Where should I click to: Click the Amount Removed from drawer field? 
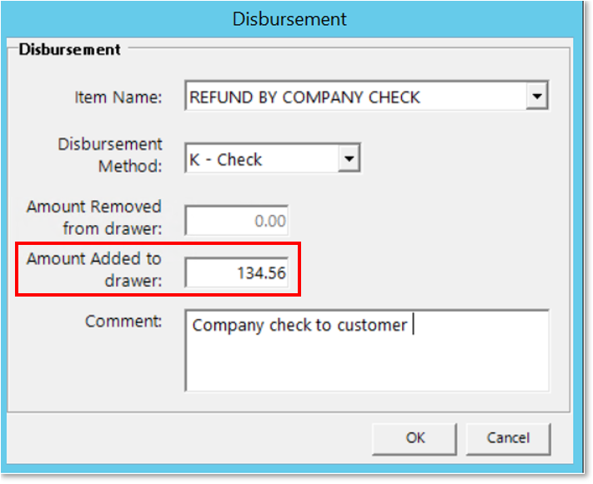click(237, 221)
